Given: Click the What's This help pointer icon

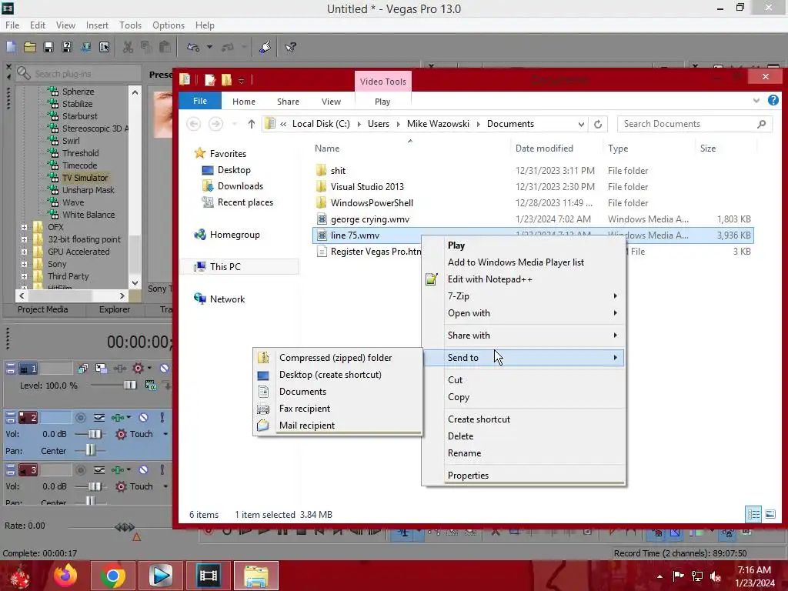Looking at the screenshot, I should point(290,47).
